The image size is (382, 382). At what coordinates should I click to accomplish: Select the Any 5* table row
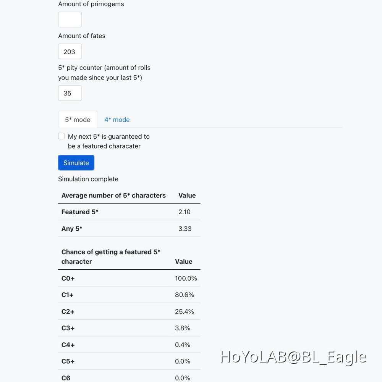[x=129, y=229]
